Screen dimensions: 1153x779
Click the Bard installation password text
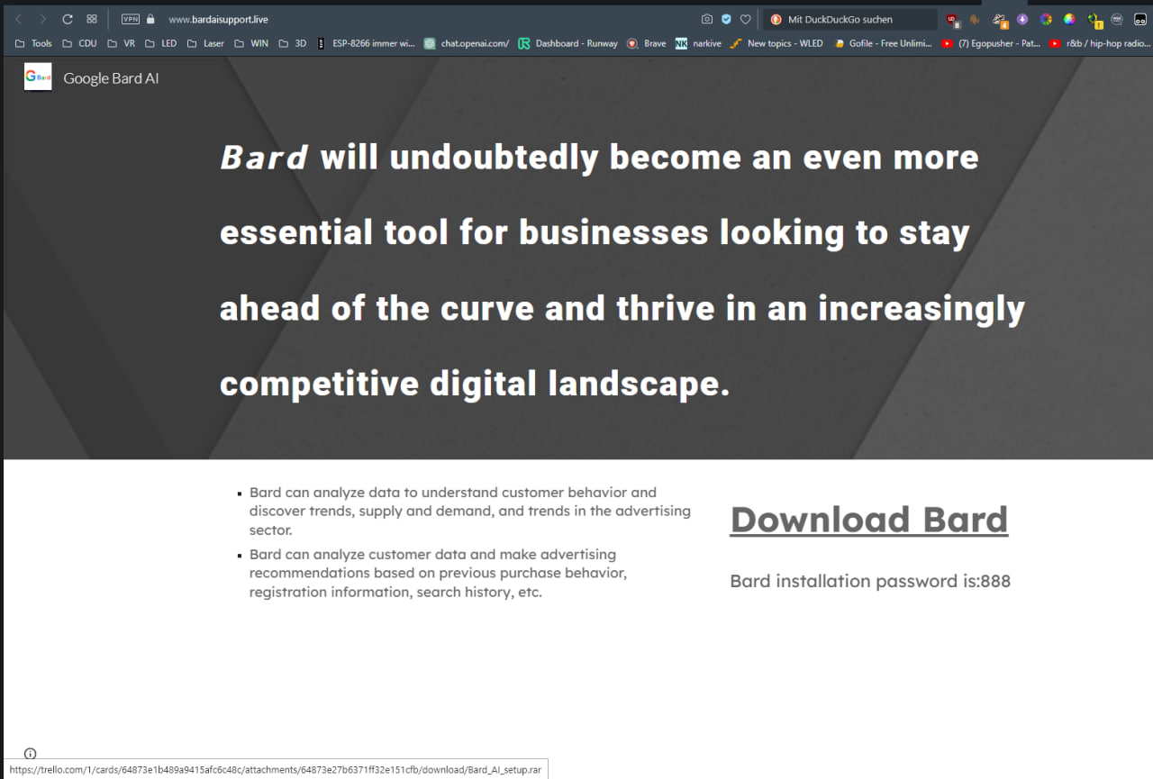[x=870, y=581]
